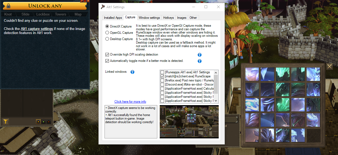338x155 pixels.
Task: Open the wrench settings icon on clue solver
Action: point(81,1)
